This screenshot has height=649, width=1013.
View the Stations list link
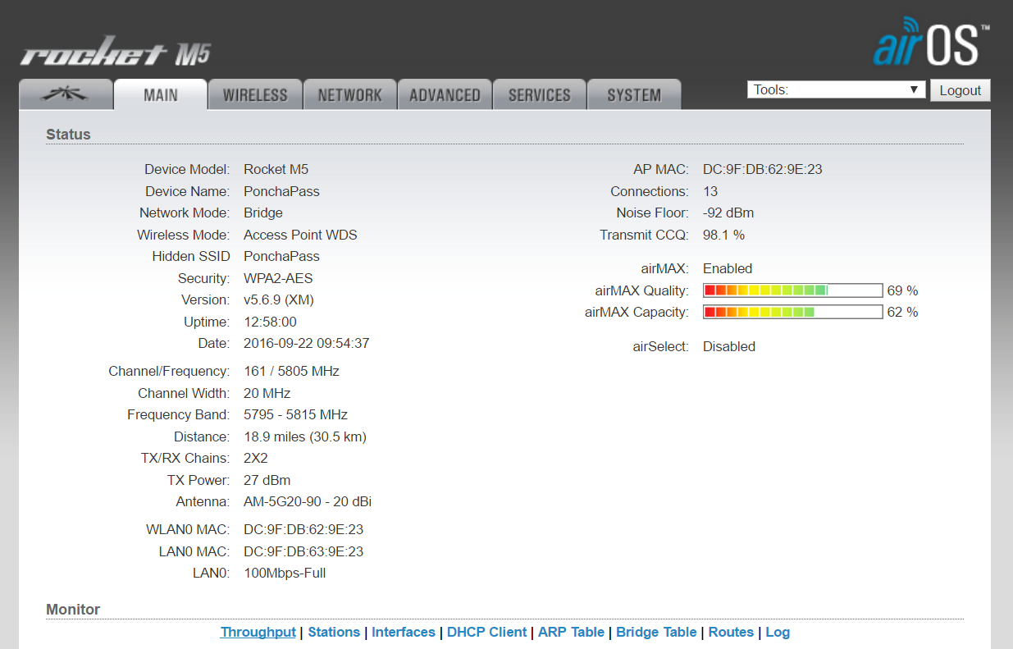[x=334, y=632]
